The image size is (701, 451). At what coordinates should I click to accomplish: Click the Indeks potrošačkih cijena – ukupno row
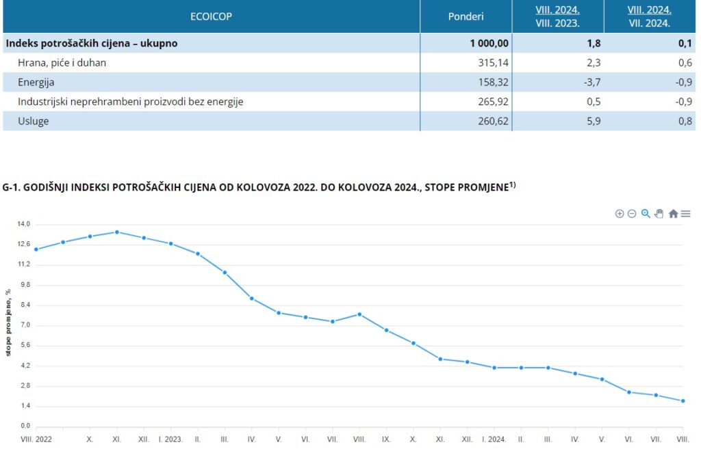click(x=92, y=43)
